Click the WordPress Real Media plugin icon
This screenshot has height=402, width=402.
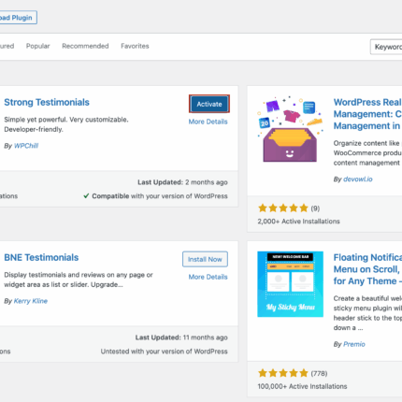290,129
